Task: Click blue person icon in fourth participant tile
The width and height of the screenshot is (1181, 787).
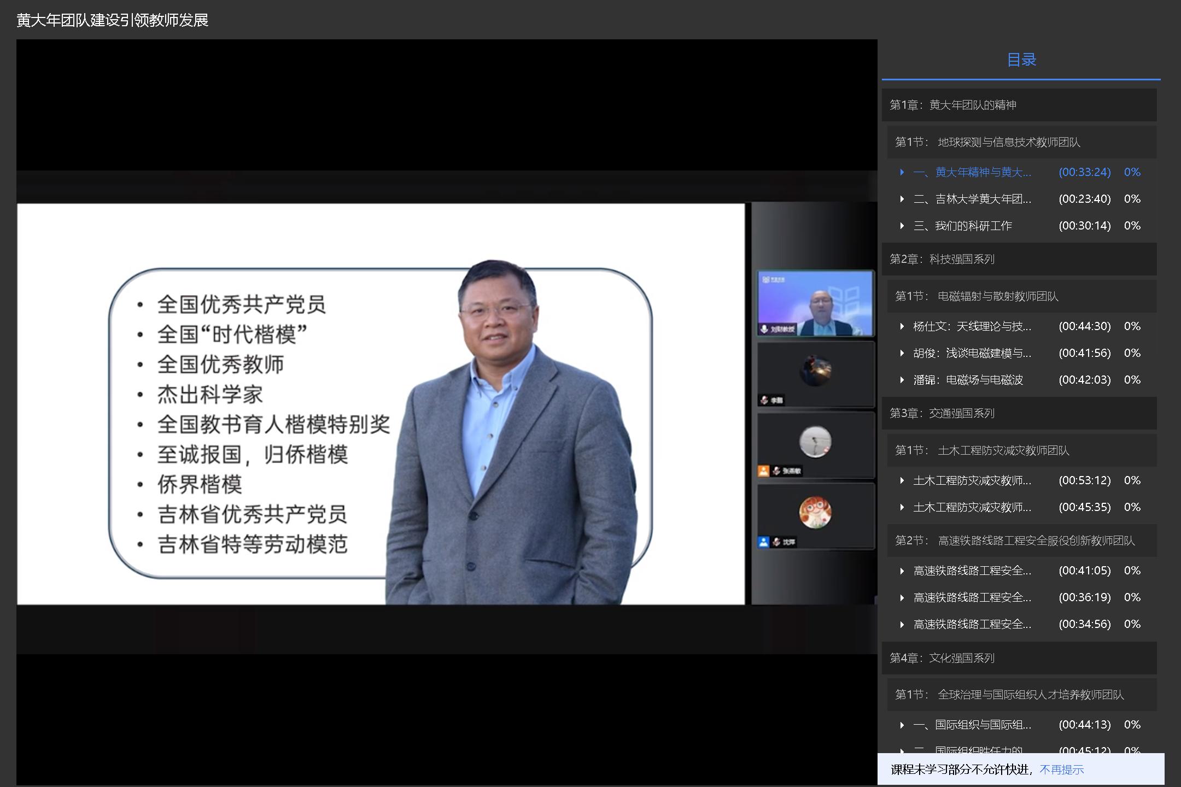Action: 764,542
